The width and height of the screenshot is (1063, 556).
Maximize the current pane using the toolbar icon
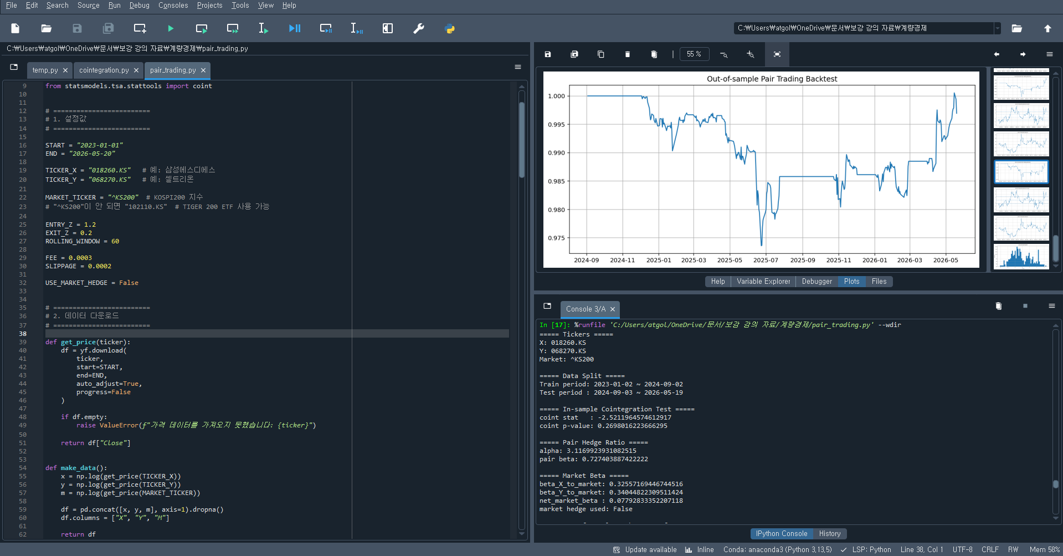pyautogui.click(x=388, y=28)
